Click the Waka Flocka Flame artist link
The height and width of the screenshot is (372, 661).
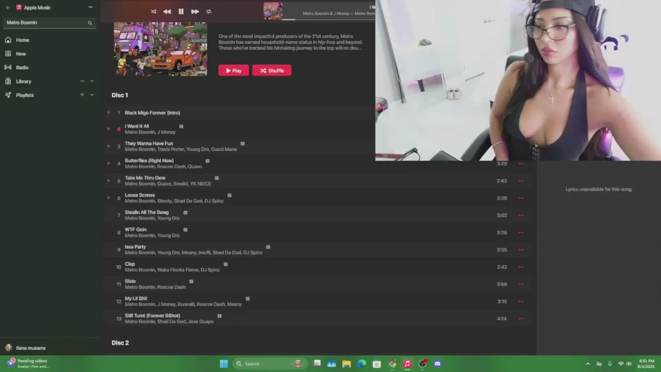pos(178,270)
